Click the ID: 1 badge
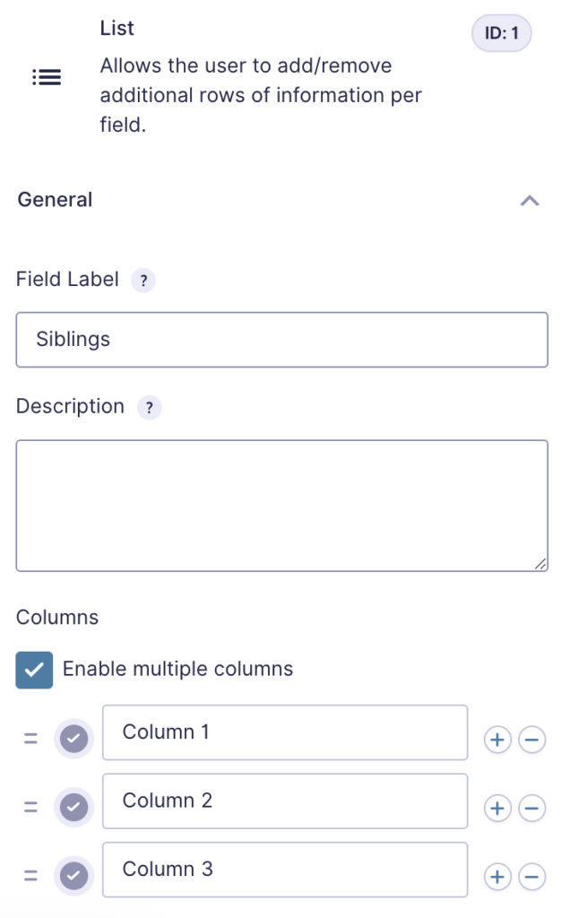Screen dimensions: 561x918 click(501, 32)
